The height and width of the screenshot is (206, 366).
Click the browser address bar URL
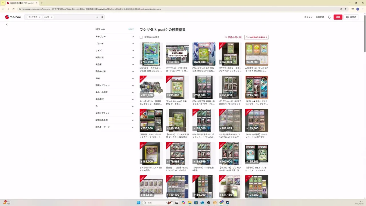pyautogui.click(x=91, y=9)
